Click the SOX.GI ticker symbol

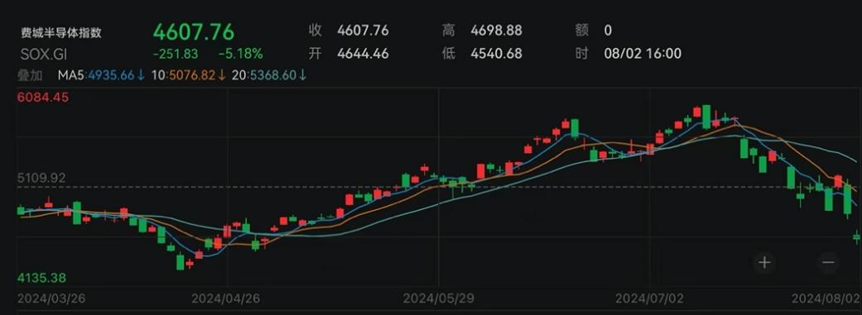44,54
